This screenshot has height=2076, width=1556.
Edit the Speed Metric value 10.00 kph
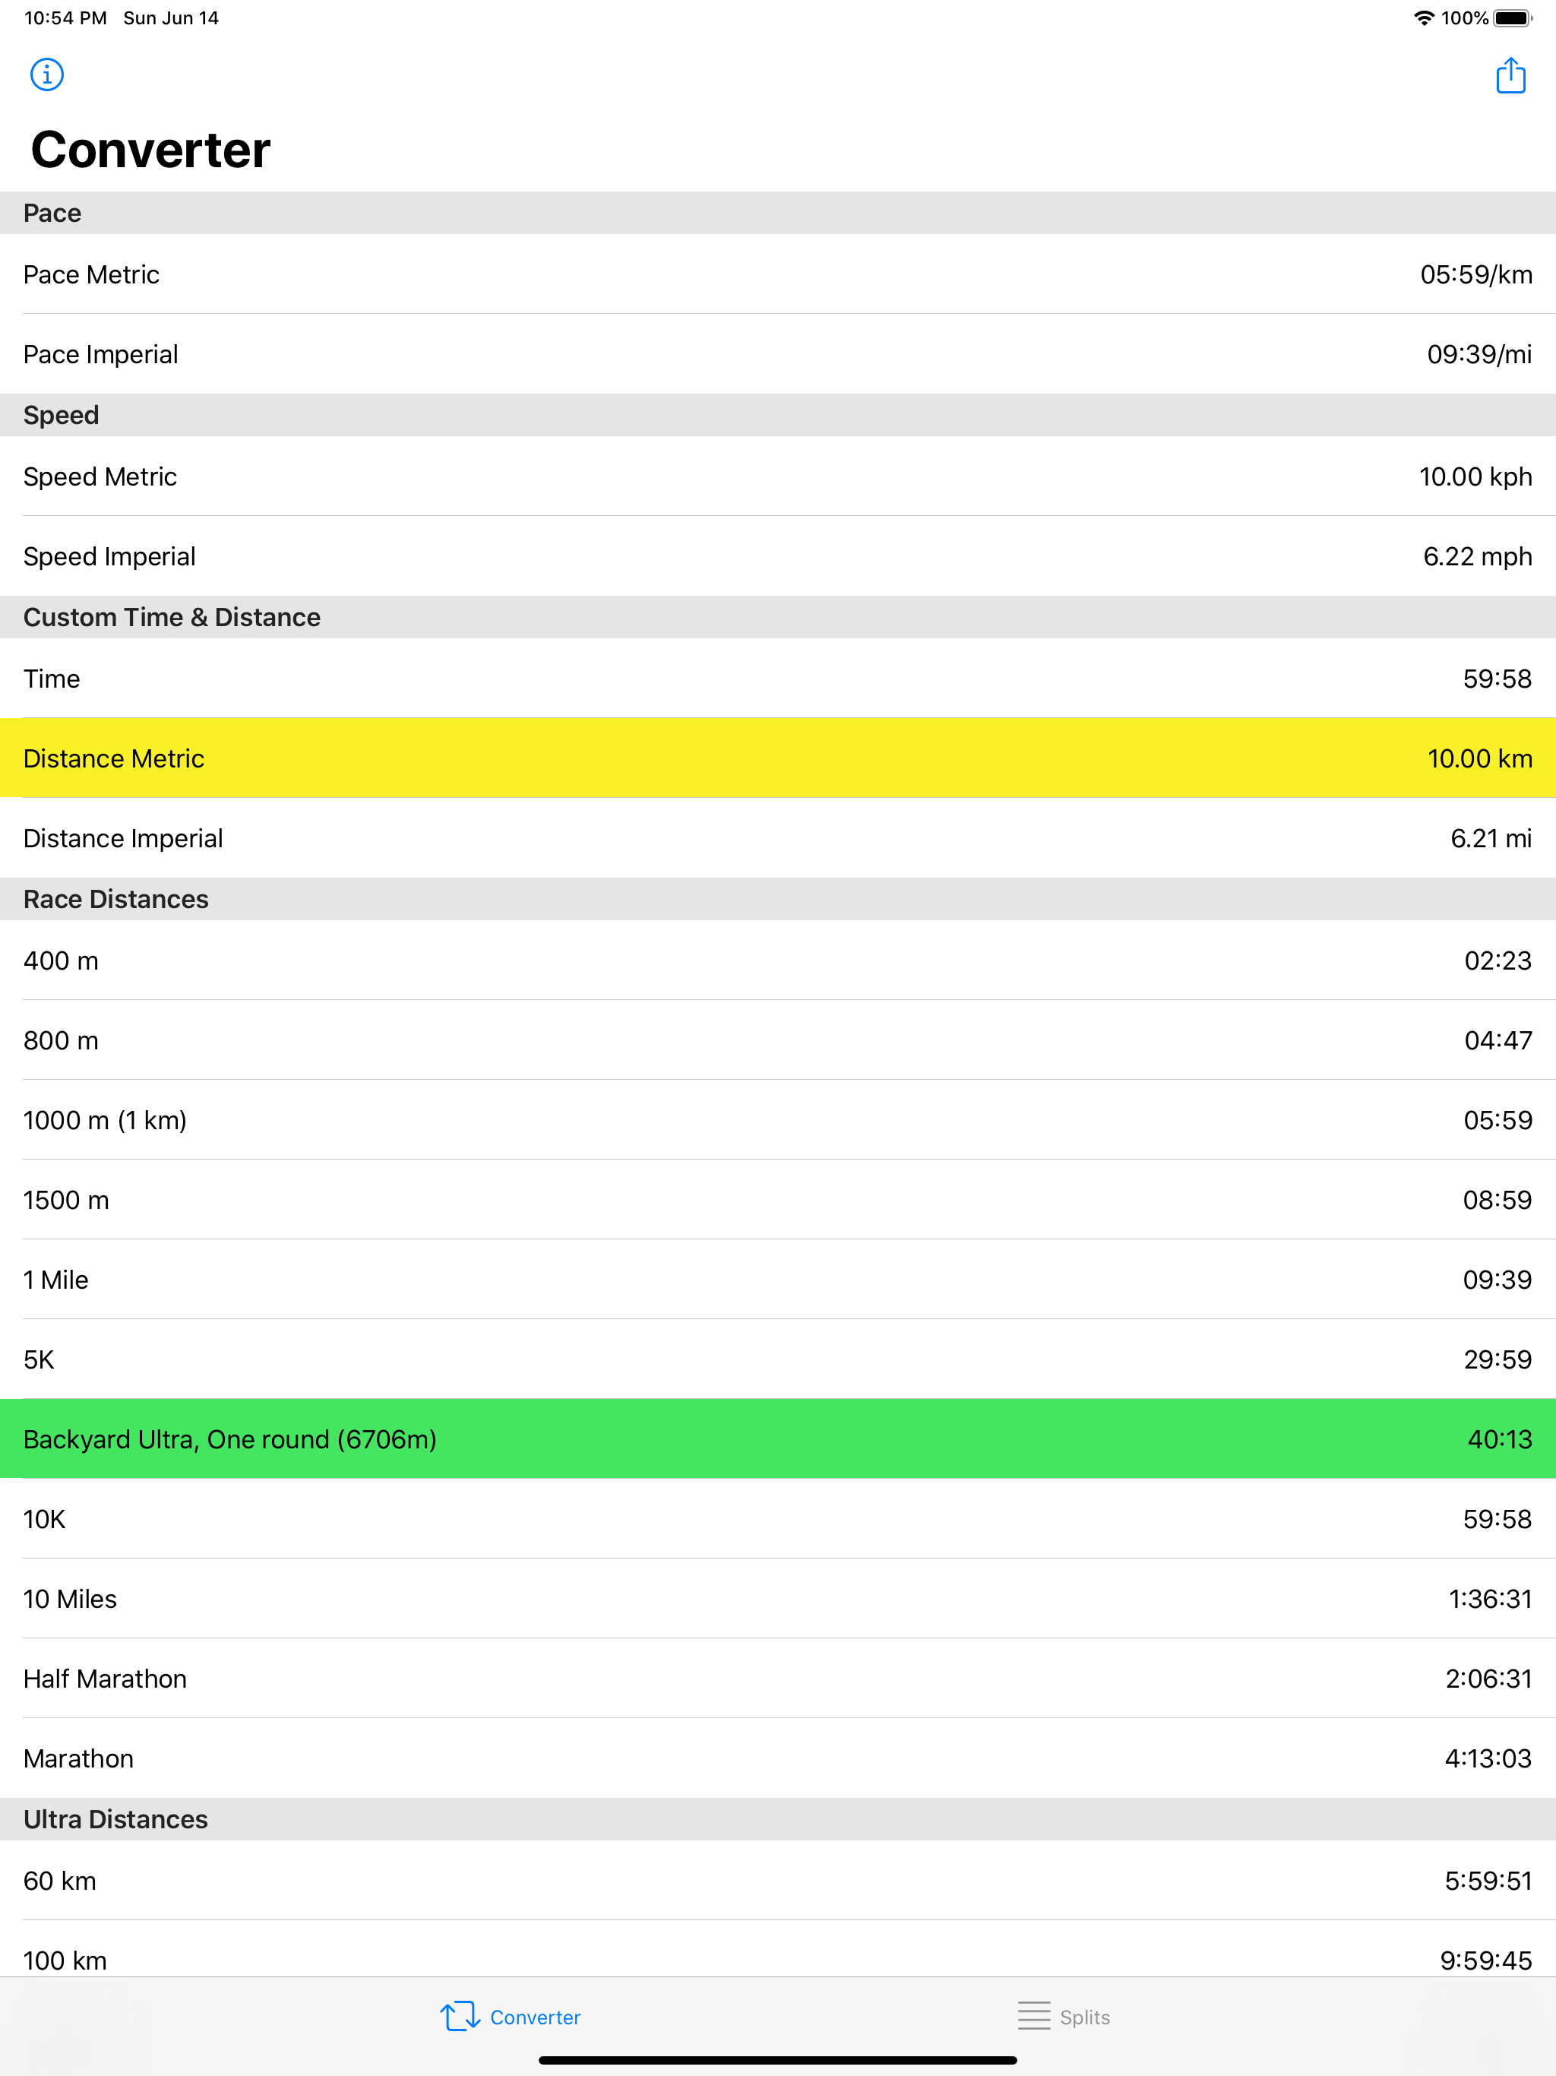click(1475, 476)
